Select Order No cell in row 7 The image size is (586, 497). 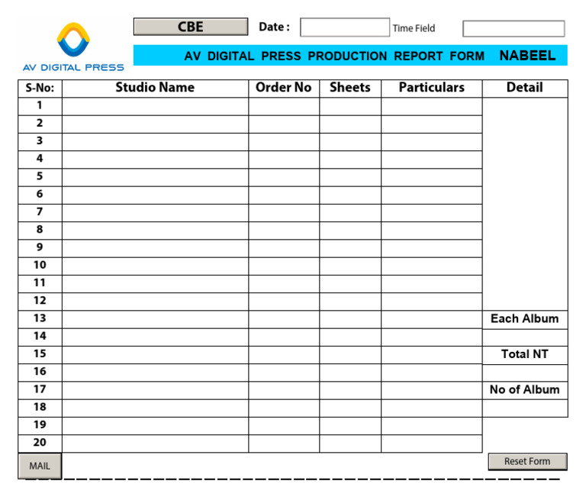pyautogui.click(x=284, y=213)
